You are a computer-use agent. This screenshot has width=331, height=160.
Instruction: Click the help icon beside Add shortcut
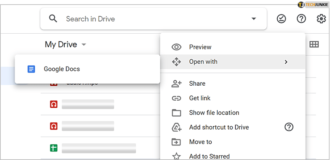point(289,127)
